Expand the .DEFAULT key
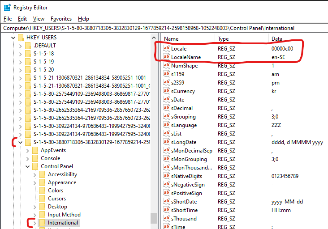 20,46
